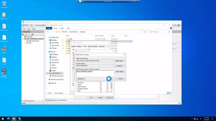Click File Explorer back arrow
Image resolution: width=216 pixels, height=121 pixels.
tap(48, 32)
